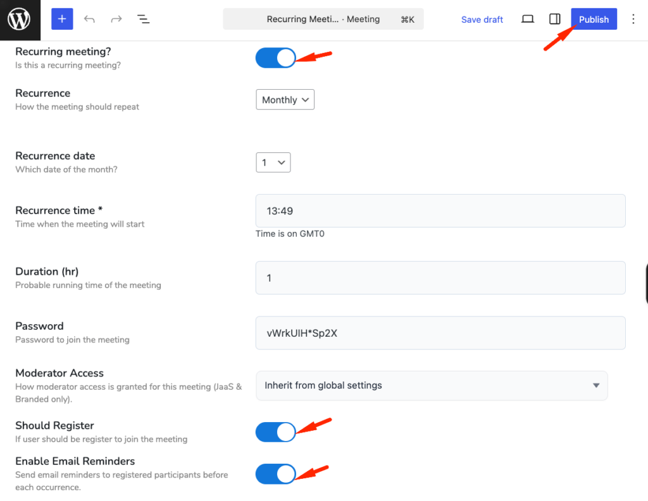Open the block inserter plus button
The image size is (648, 501).
click(x=62, y=19)
